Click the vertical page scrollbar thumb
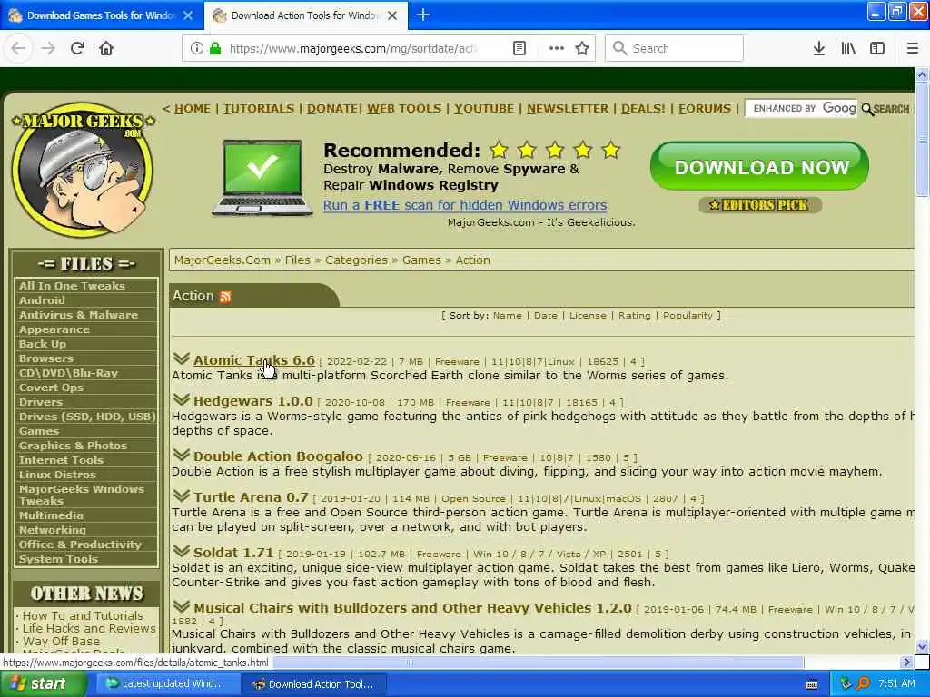 point(922,141)
